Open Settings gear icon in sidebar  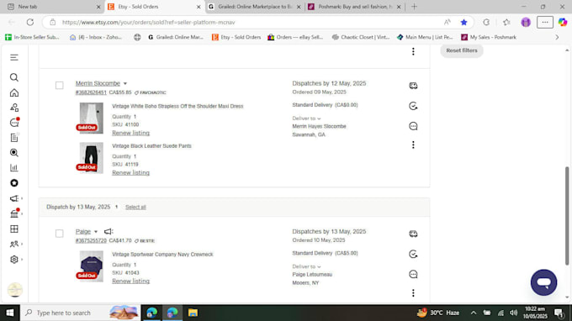[13, 260]
